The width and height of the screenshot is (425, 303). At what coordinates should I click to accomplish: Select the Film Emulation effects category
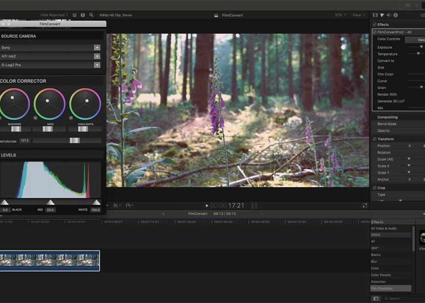[390, 289]
